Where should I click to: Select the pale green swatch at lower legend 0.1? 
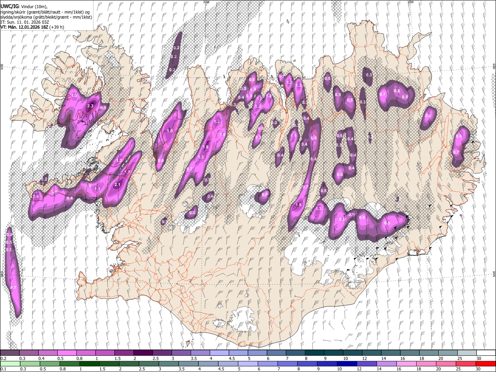click(10, 363)
